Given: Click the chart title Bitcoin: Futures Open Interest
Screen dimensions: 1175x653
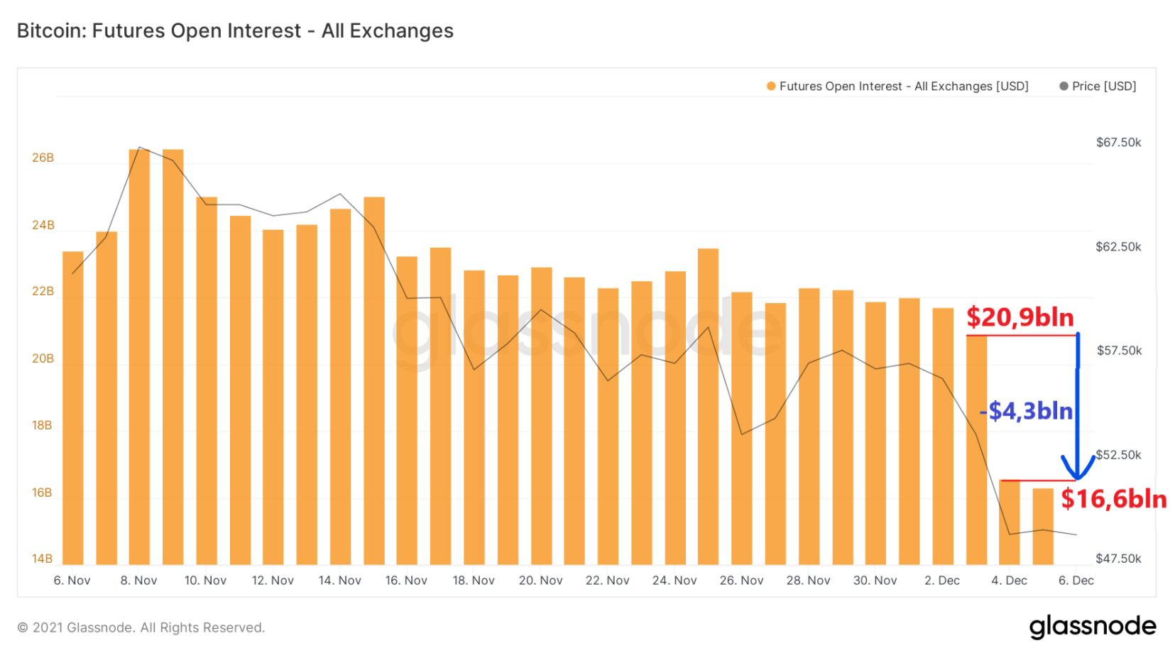Looking at the screenshot, I should (235, 31).
